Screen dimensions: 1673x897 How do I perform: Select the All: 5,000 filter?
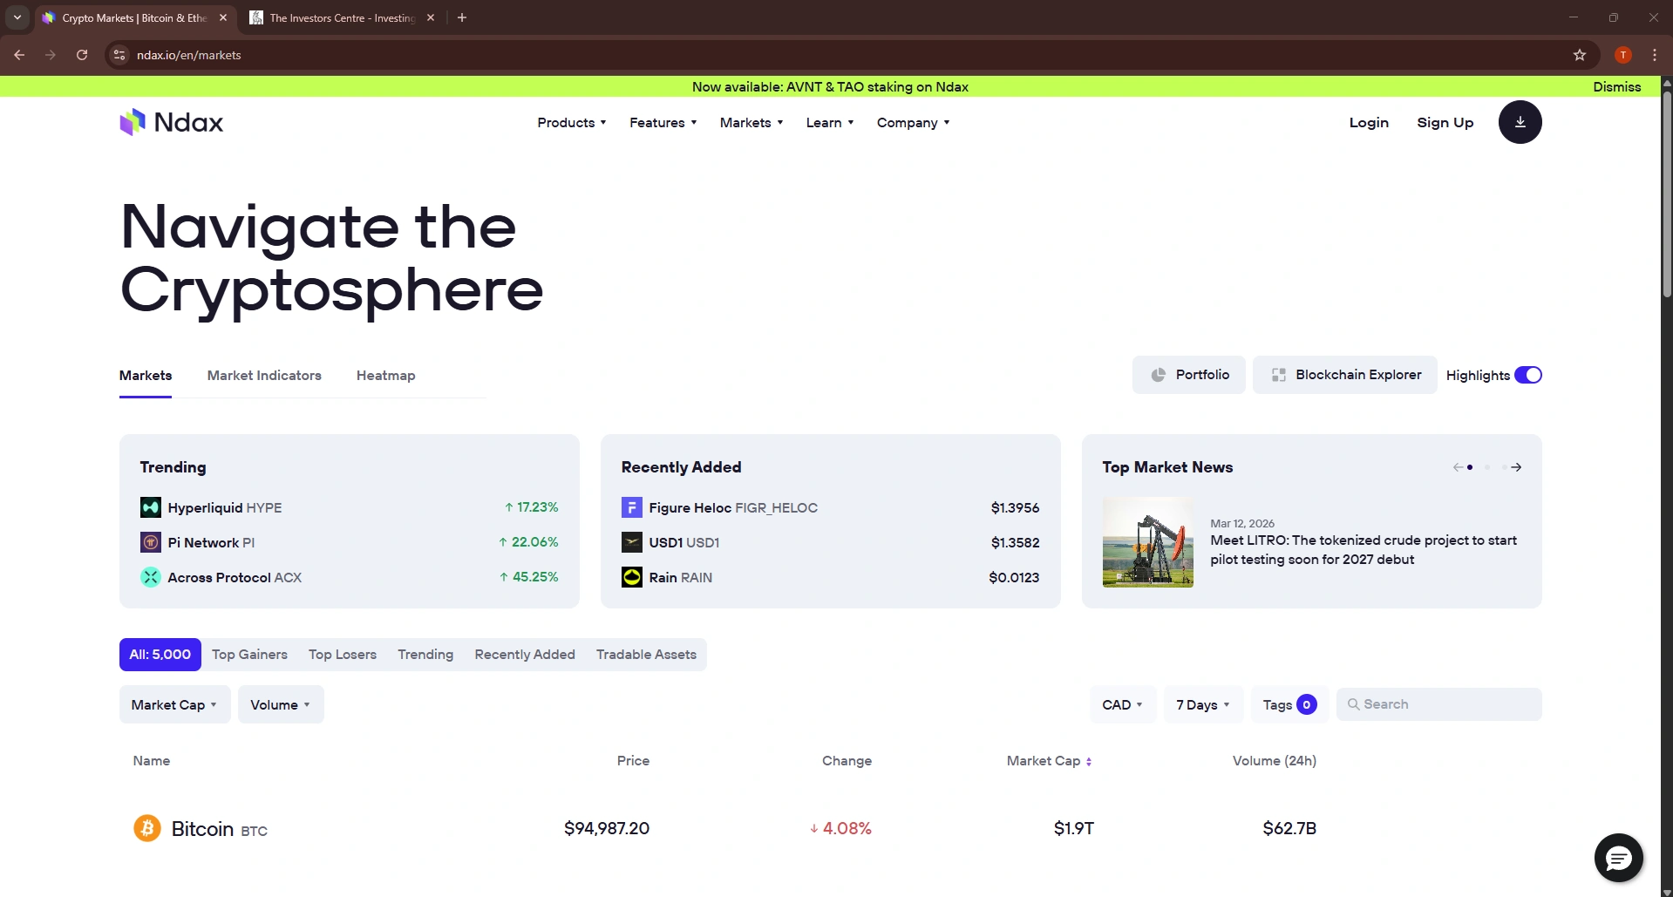coord(160,655)
